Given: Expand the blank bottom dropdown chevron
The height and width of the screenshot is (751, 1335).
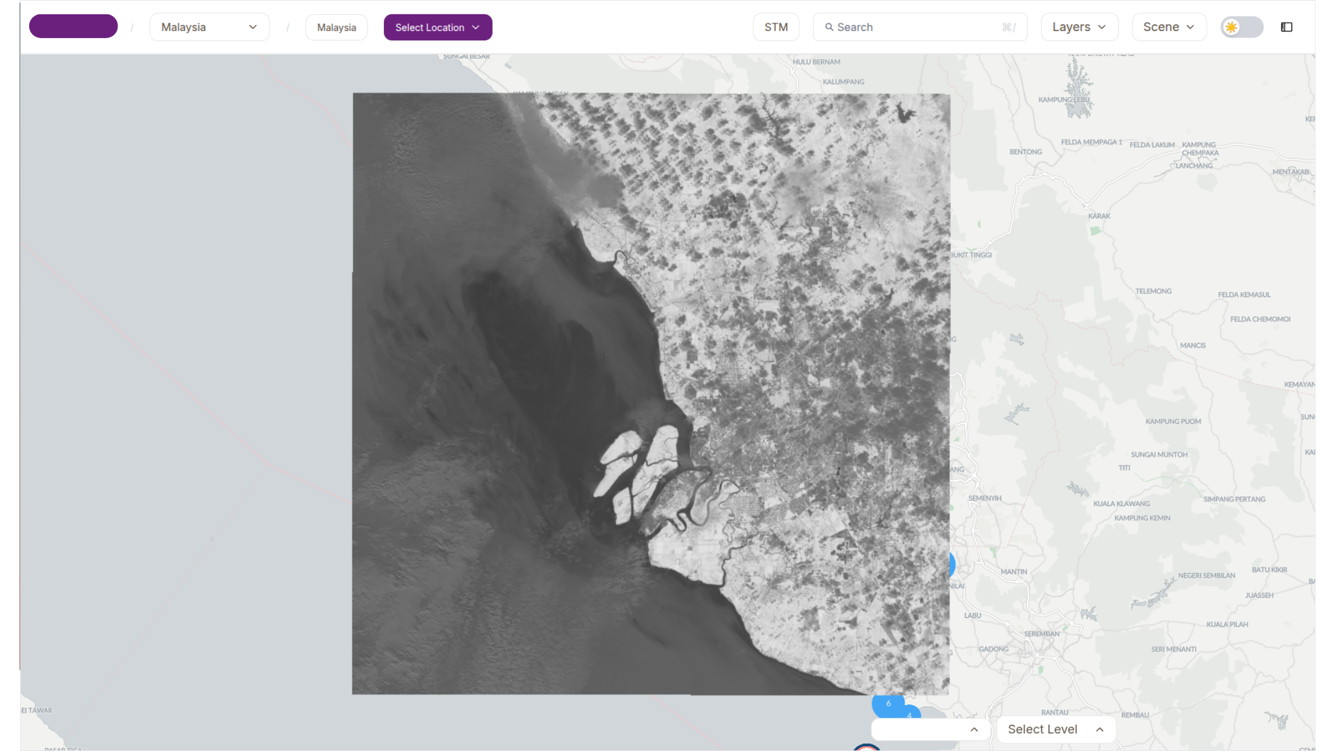Looking at the screenshot, I should 974,730.
